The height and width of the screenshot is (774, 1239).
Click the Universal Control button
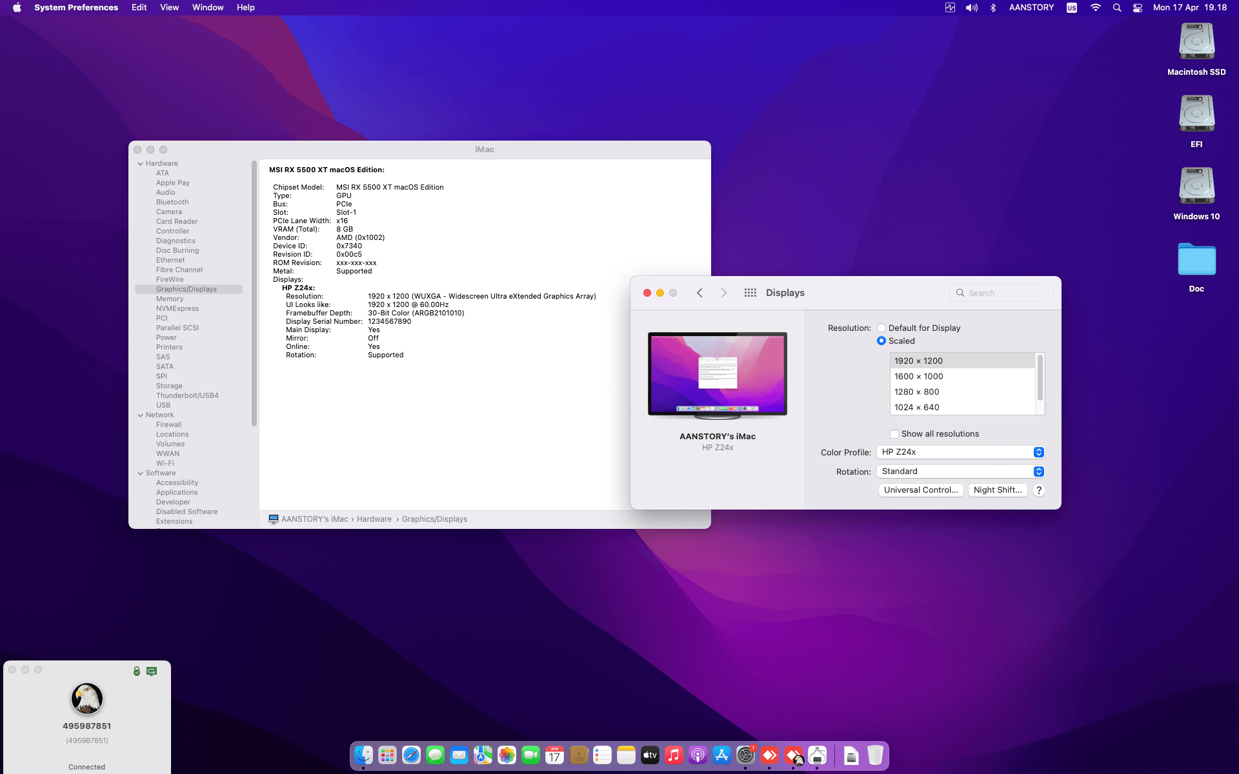(x=920, y=490)
